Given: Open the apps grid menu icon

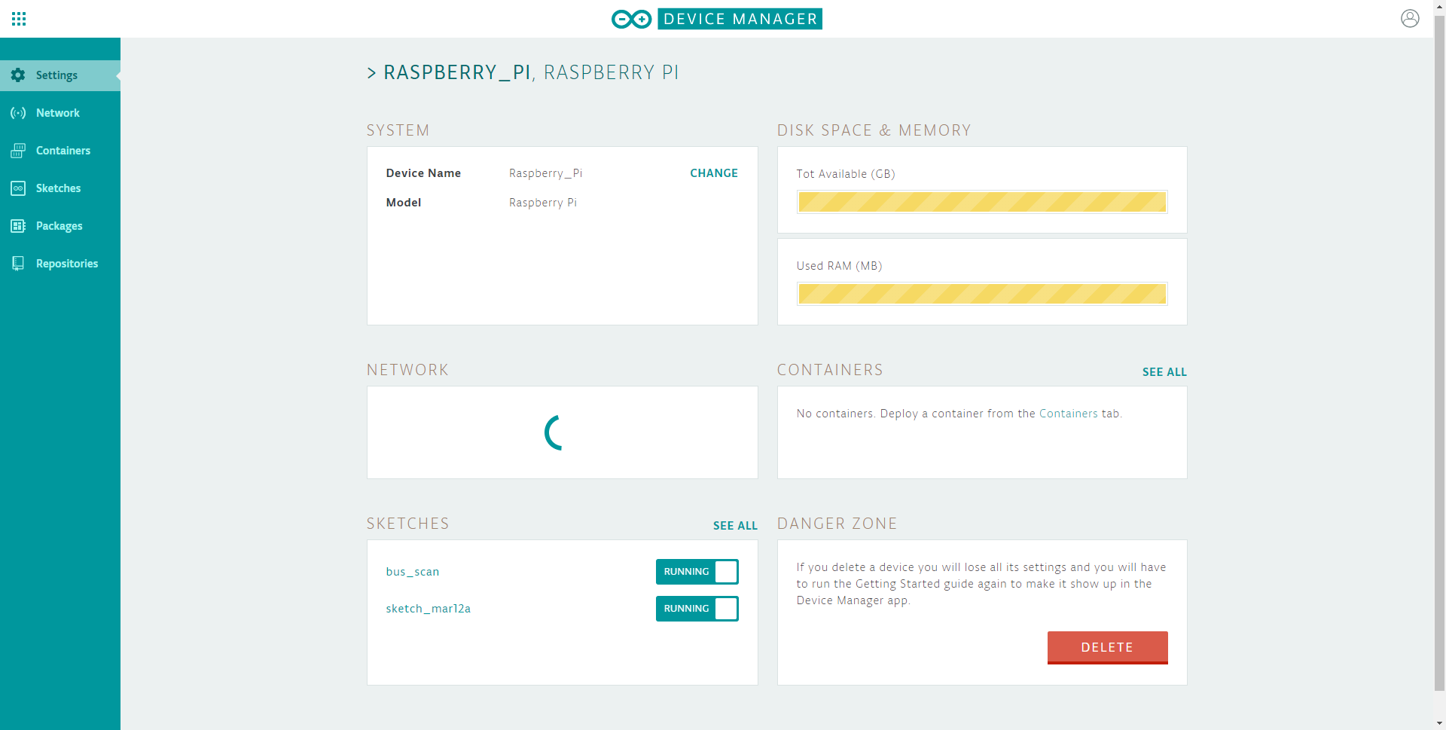Looking at the screenshot, I should pyautogui.click(x=19, y=19).
